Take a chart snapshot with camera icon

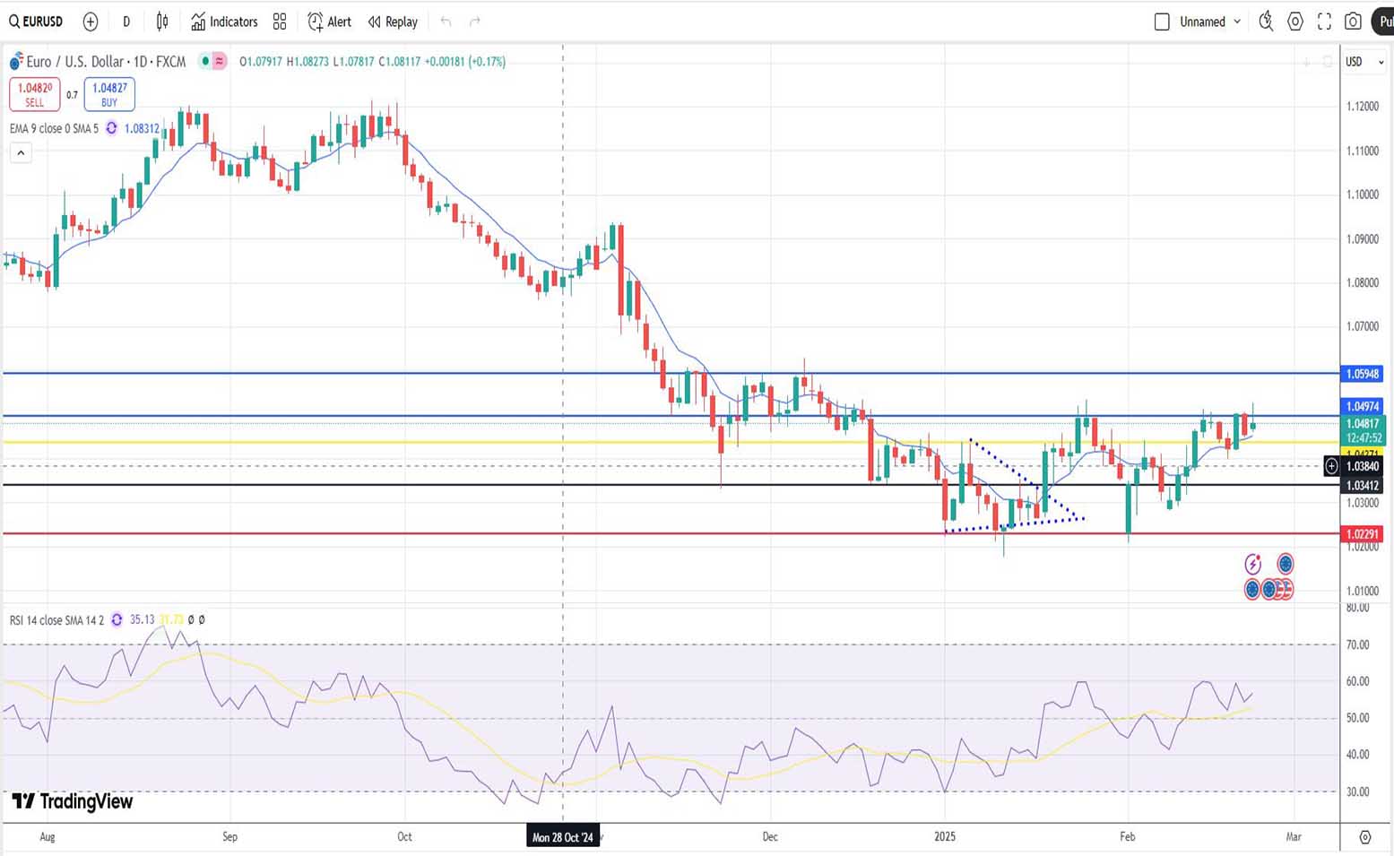1354,22
